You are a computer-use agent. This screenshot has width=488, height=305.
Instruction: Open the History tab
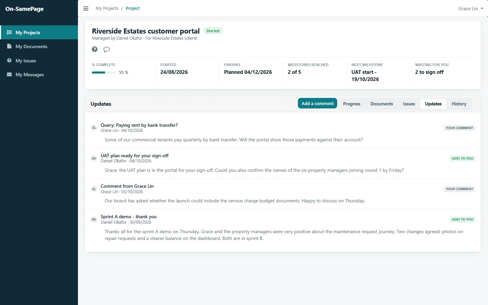[459, 104]
